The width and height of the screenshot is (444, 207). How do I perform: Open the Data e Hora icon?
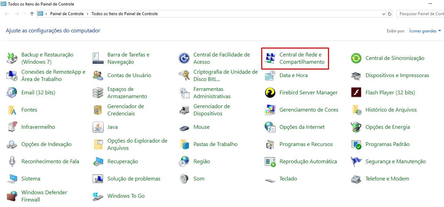[x=270, y=75]
